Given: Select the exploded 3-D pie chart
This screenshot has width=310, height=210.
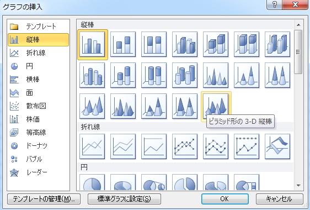Looking at the screenshot, I should 216,182.
